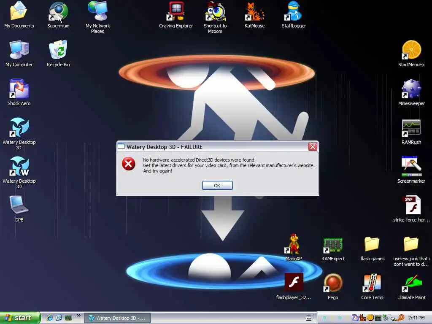
Task: Select the Watery Desktop 3D icon with W badge
Action: pos(19,173)
